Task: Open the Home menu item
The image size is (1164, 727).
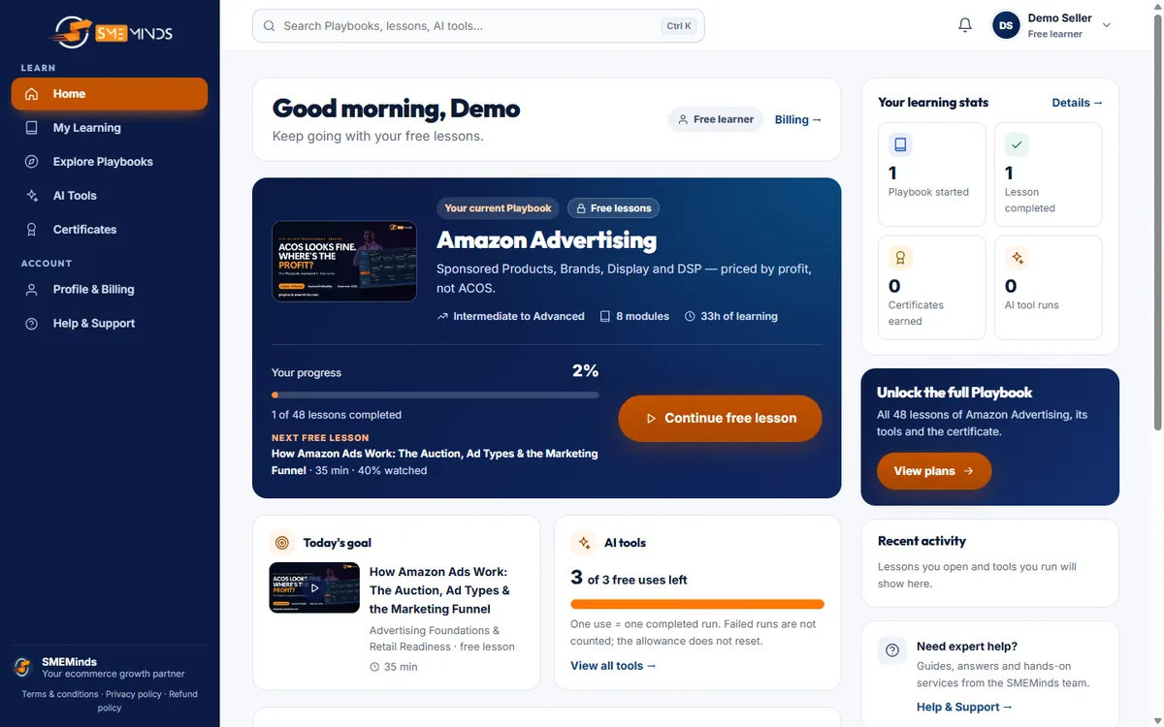Action: click(110, 94)
